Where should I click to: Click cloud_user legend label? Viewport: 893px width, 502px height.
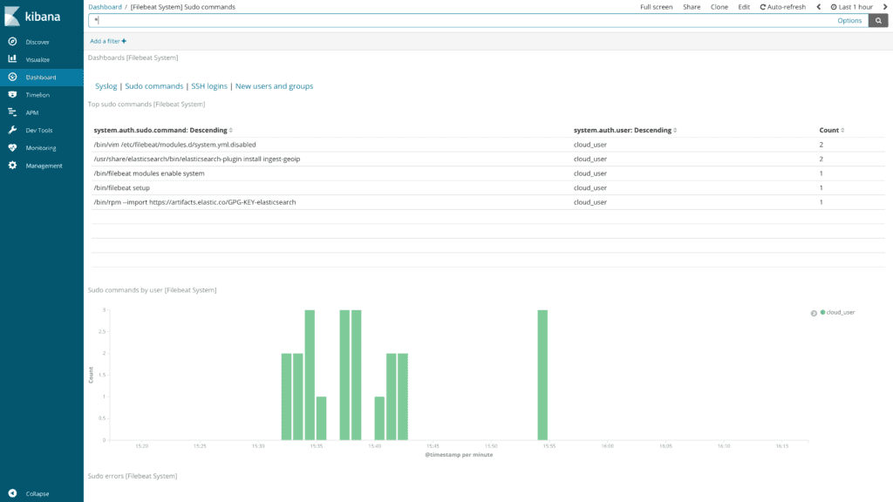point(841,313)
